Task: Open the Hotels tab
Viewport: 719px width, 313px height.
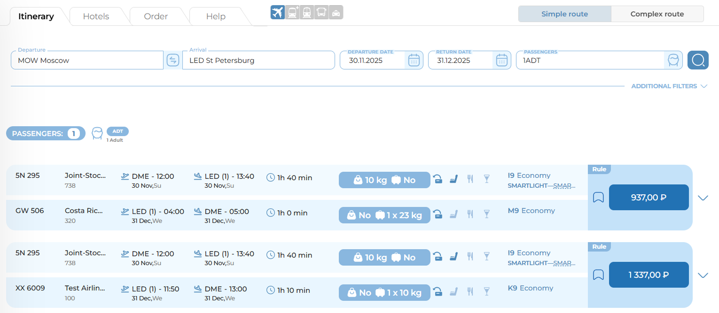Action: pyautogui.click(x=96, y=16)
